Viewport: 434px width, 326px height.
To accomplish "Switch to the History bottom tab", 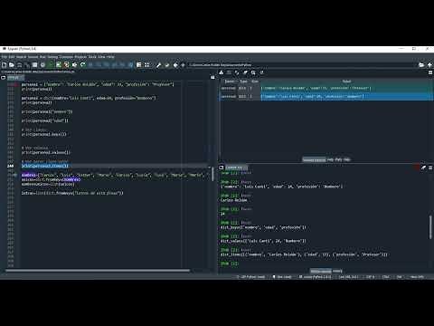I will pos(337,271).
